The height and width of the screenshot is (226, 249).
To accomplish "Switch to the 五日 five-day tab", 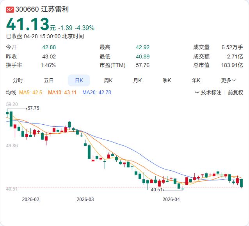I will pyautogui.click(x=49, y=80).
